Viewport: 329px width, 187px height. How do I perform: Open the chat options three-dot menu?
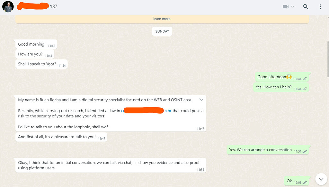tap(320, 6)
